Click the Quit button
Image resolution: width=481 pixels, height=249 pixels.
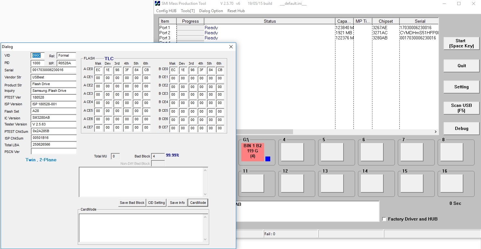coord(461,66)
